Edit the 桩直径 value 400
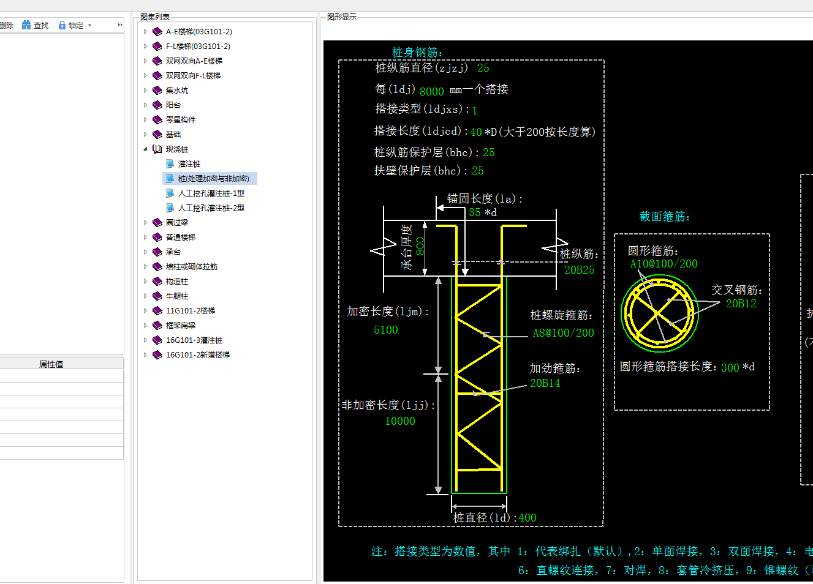813x584 pixels. pyautogui.click(x=528, y=518)
